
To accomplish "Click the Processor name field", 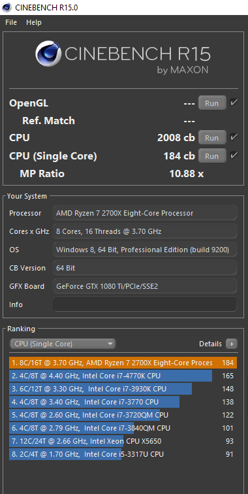I will click(x=145, y=213).
